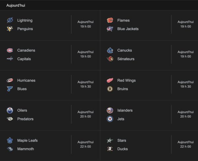Viewport: 198px width, 161px height.
Task: Click the Sénateurs team logo
Action: 110,59
